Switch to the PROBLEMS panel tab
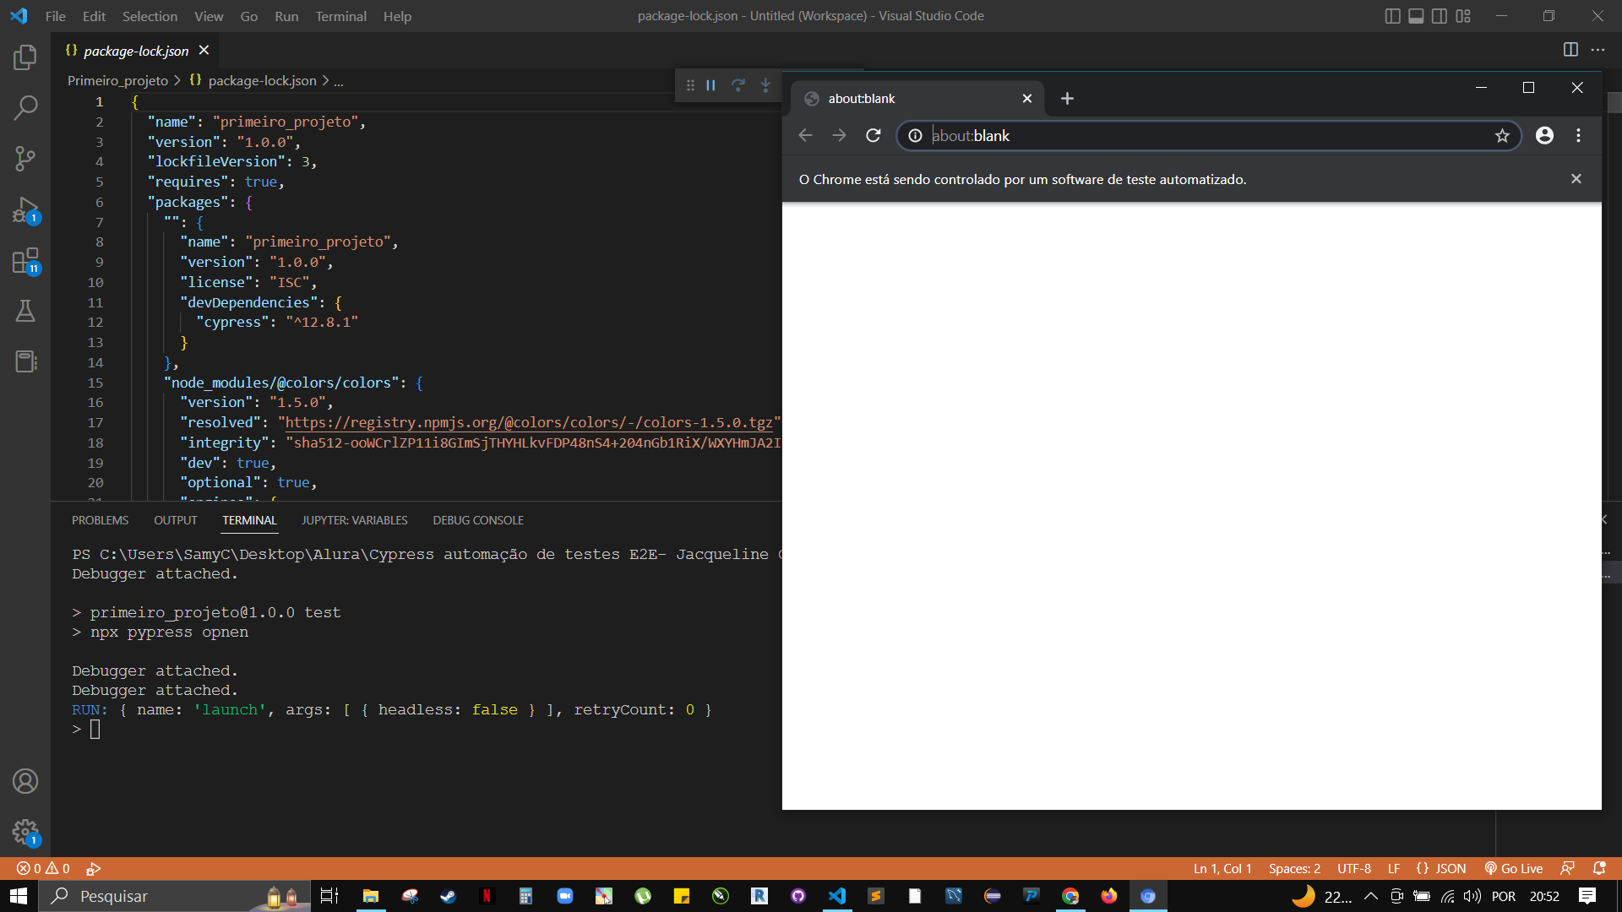 click(x=100, y=520)
